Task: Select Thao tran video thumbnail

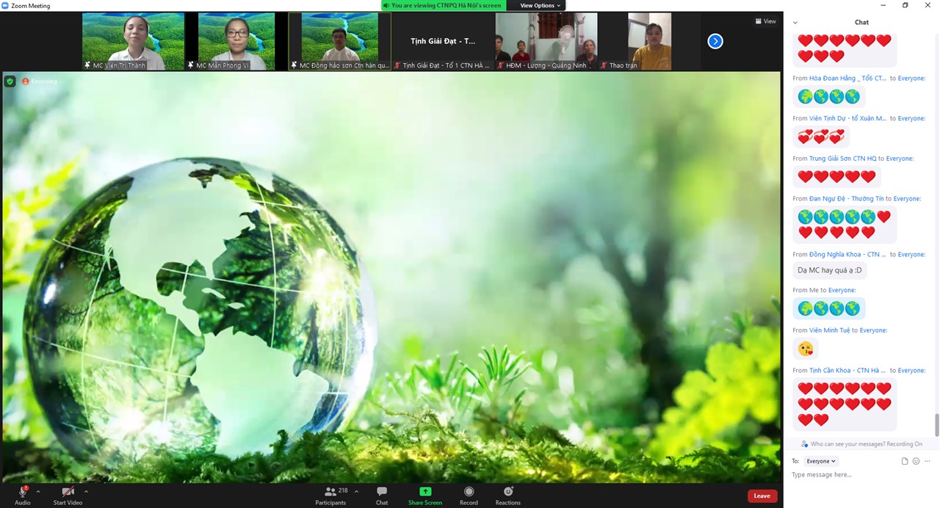Action: (649, 41)
